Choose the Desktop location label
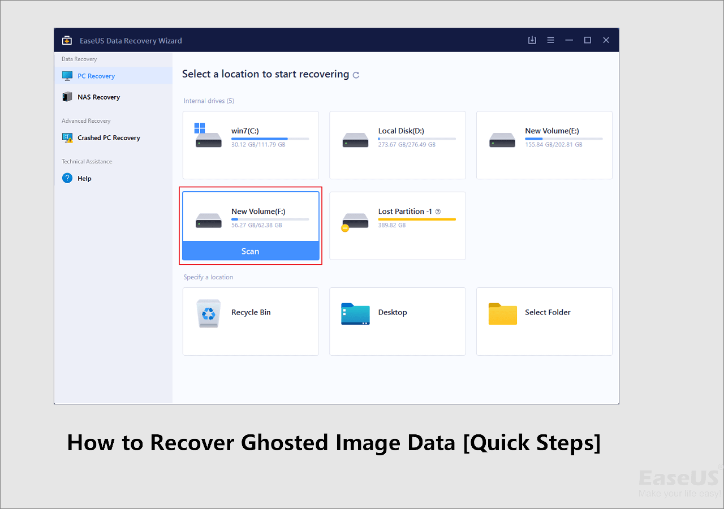This screenshot has width=724, height=509. (x=393, y=312)
